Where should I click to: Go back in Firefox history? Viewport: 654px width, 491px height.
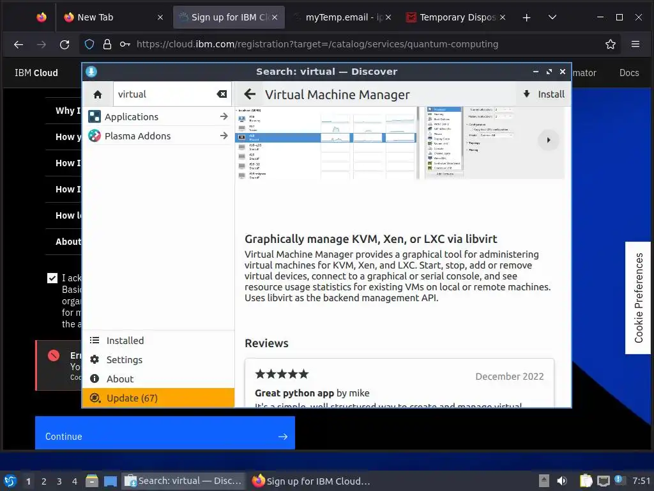19,44
